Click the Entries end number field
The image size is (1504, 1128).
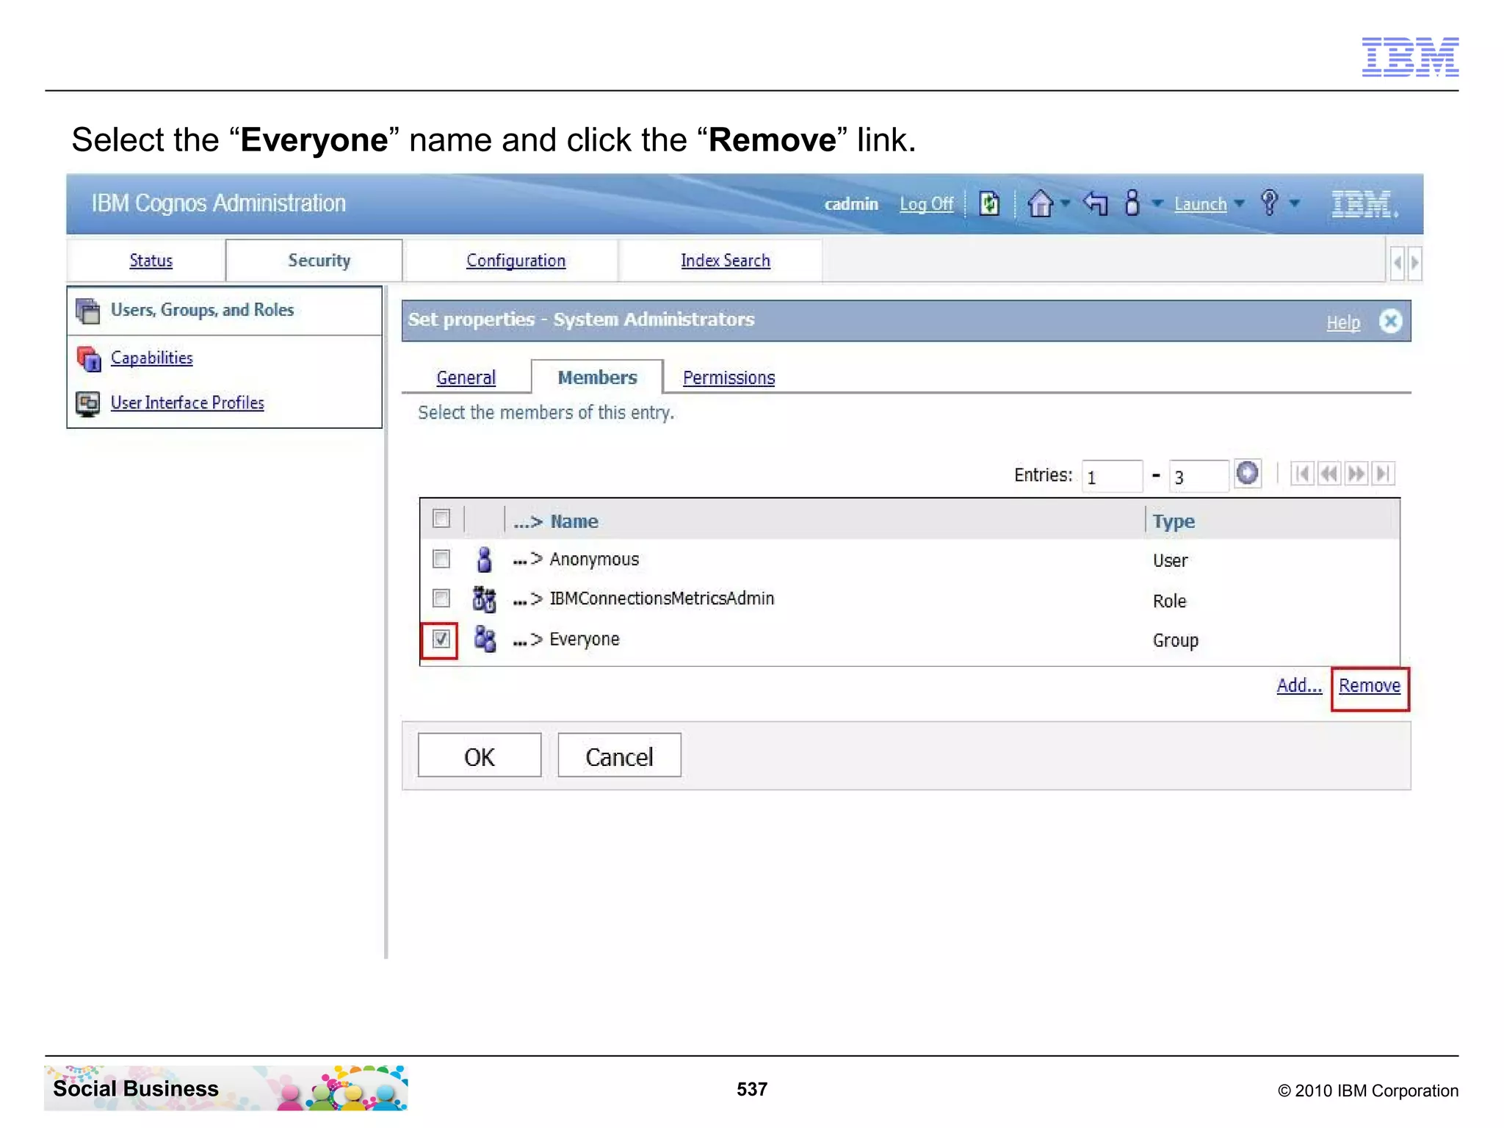point(1199,477)
